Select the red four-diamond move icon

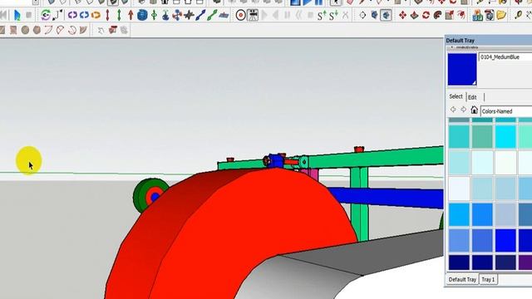point(402,15)
